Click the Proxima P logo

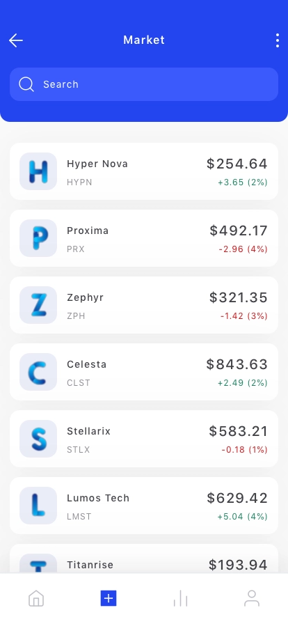pos(38,238)
